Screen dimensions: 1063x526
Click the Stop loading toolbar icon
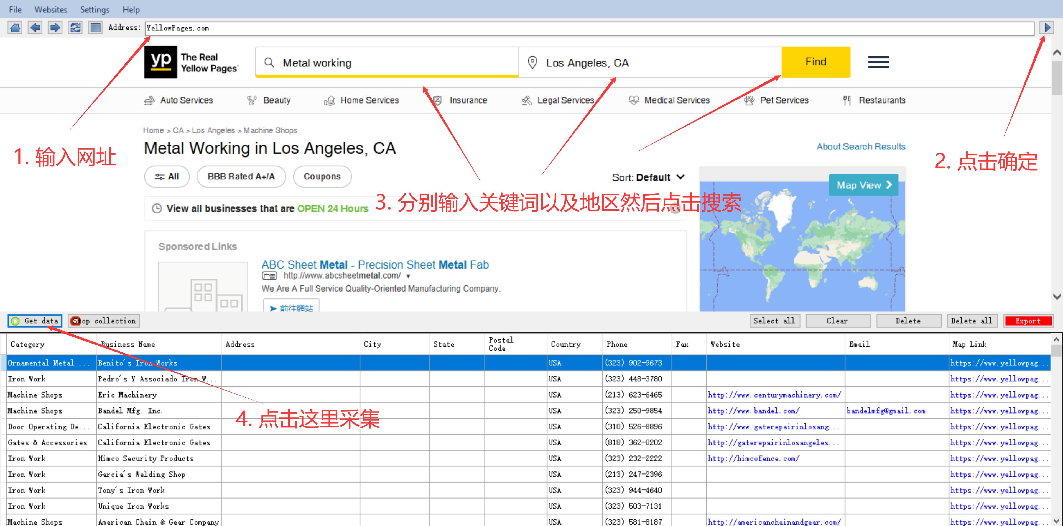point(95,28)
